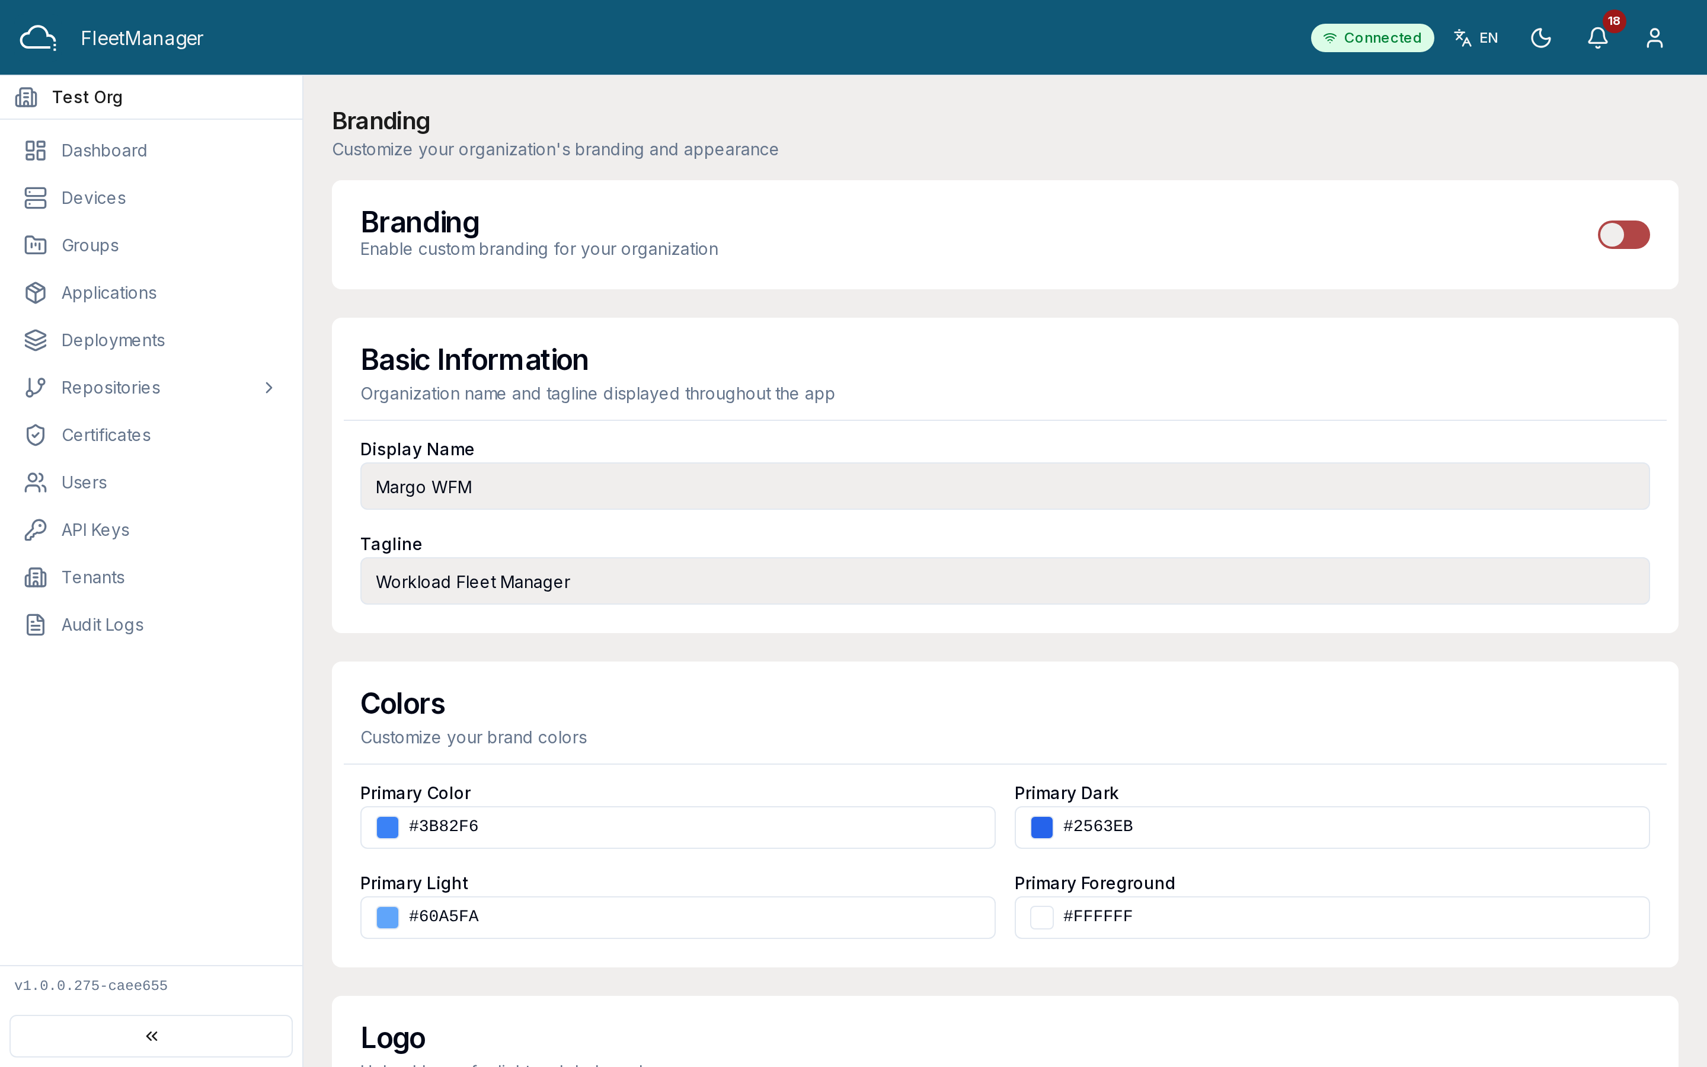Click the Display Name input field

click(1005, 486)
